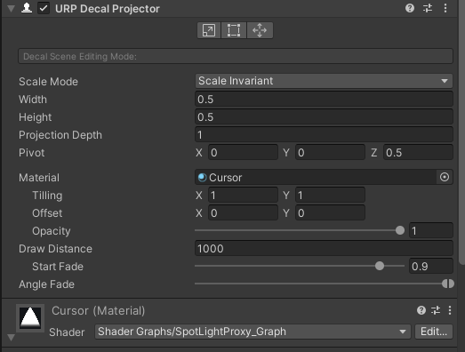Click the URP Decal Projector title

[108, 9]
